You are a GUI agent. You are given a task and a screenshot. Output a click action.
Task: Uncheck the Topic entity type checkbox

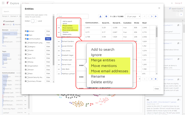tap(28, 35)
